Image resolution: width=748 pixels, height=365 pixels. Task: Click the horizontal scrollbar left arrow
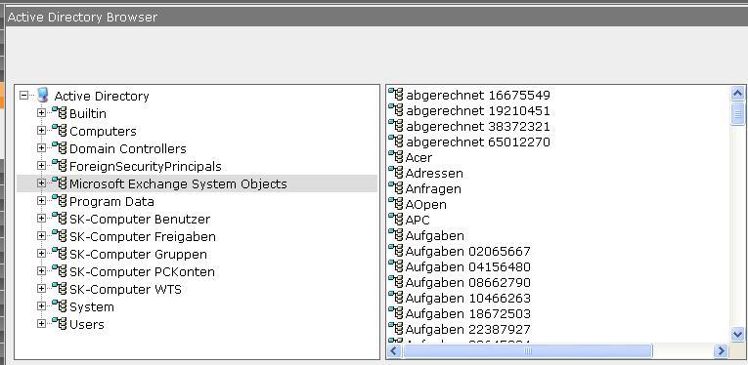pos(394,351)
